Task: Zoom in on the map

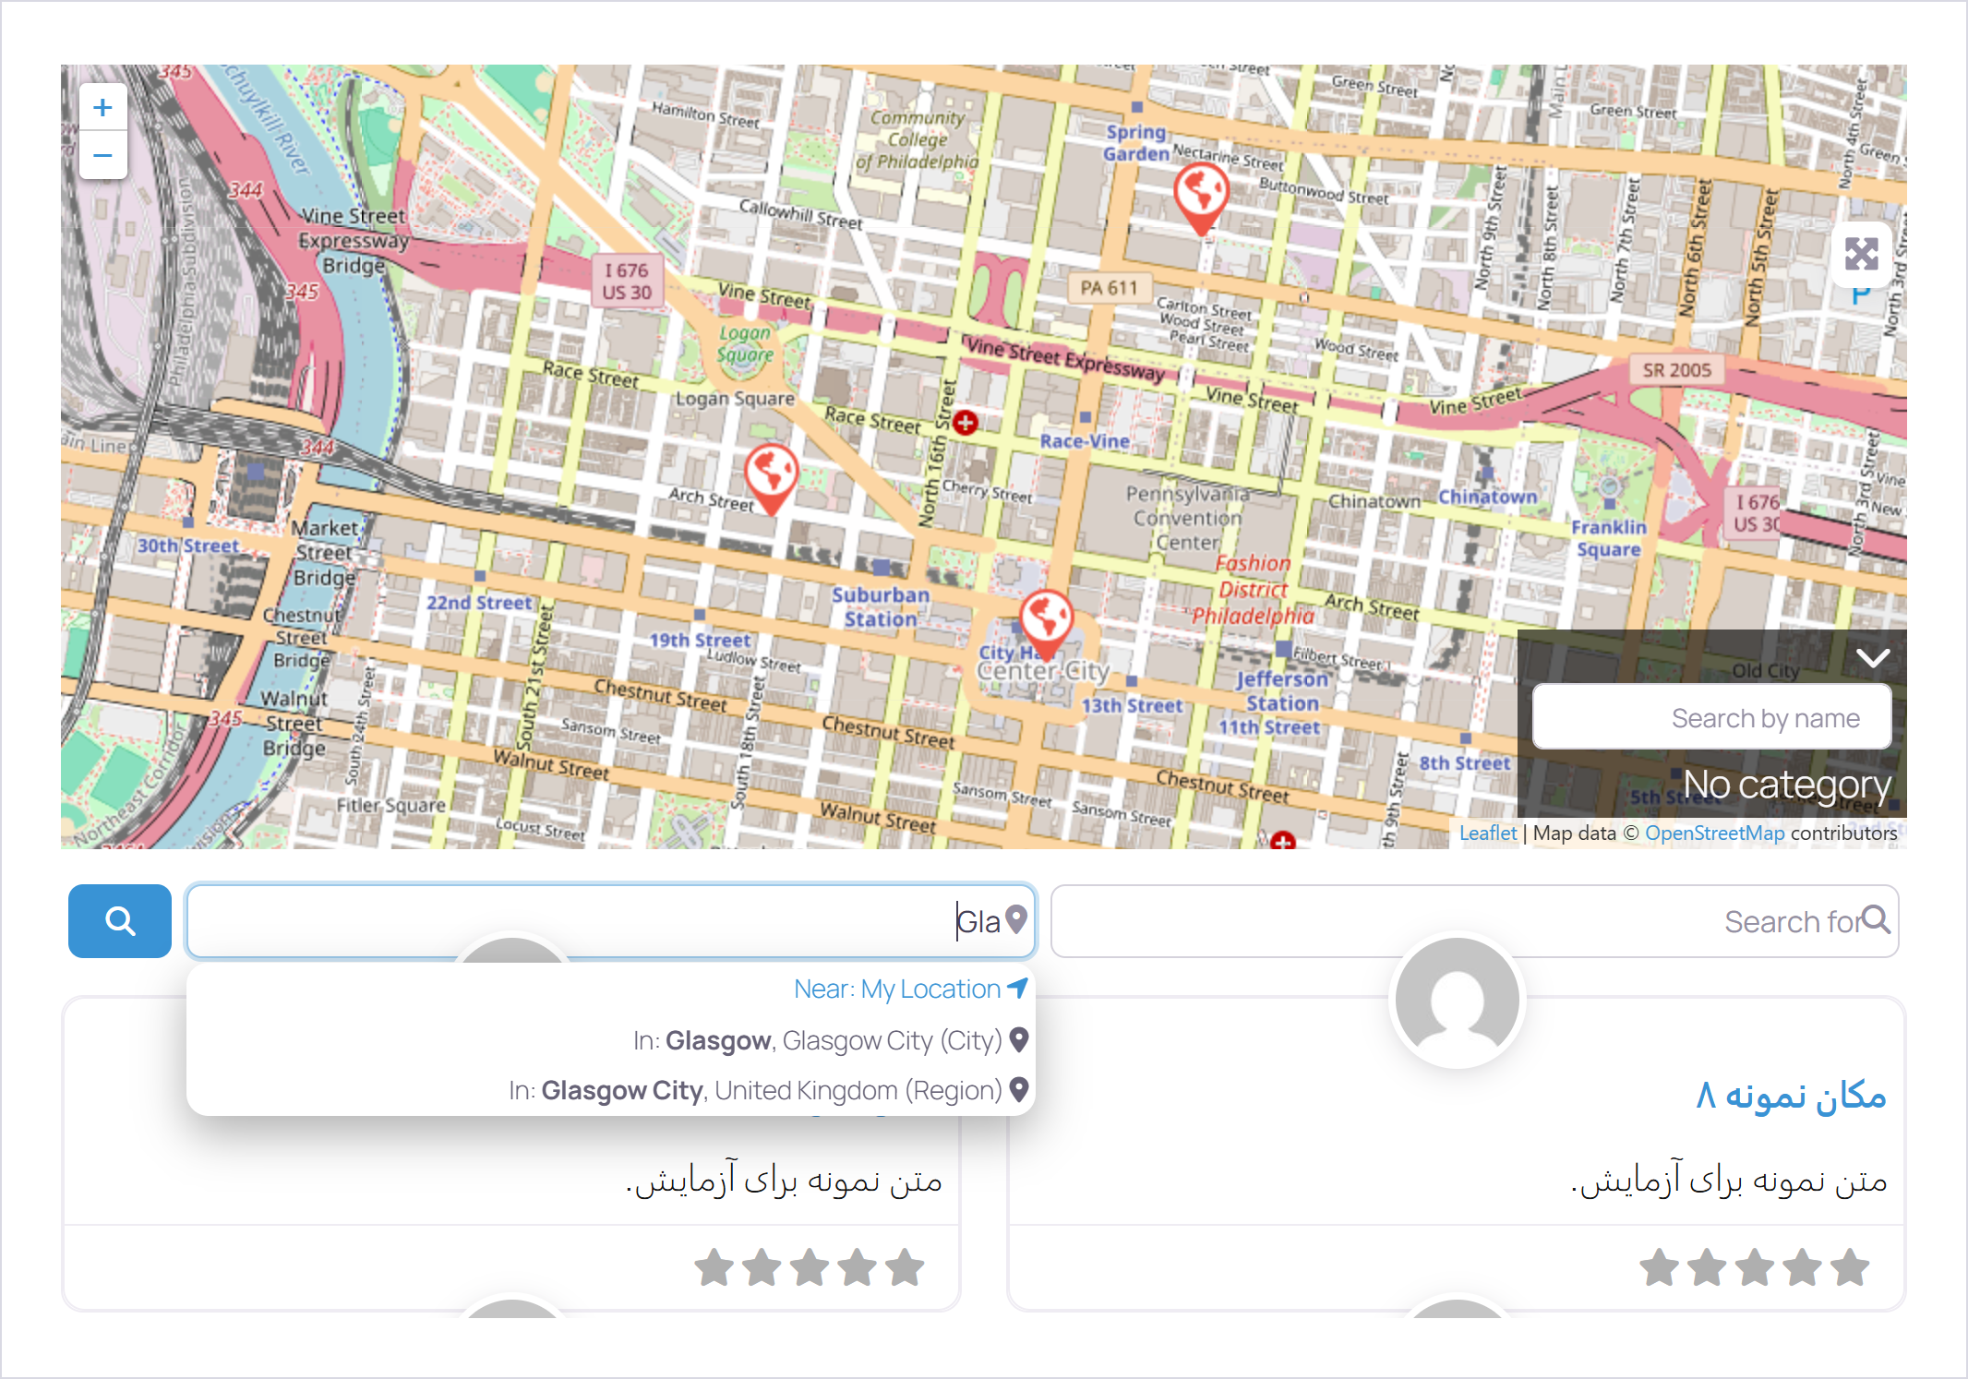Action: click(x=102, y=107)
